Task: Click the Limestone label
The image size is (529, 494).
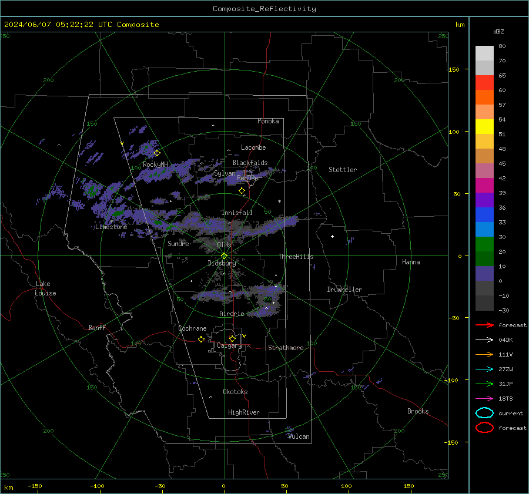Action: (x=111, y=227)
